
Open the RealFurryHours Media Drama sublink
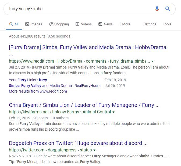coord(55,86)
